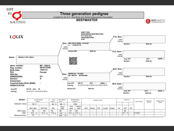This screenshot has height=131, width=174.
Task: Select the Dam box showing BP060120
Action: point(89,76)
